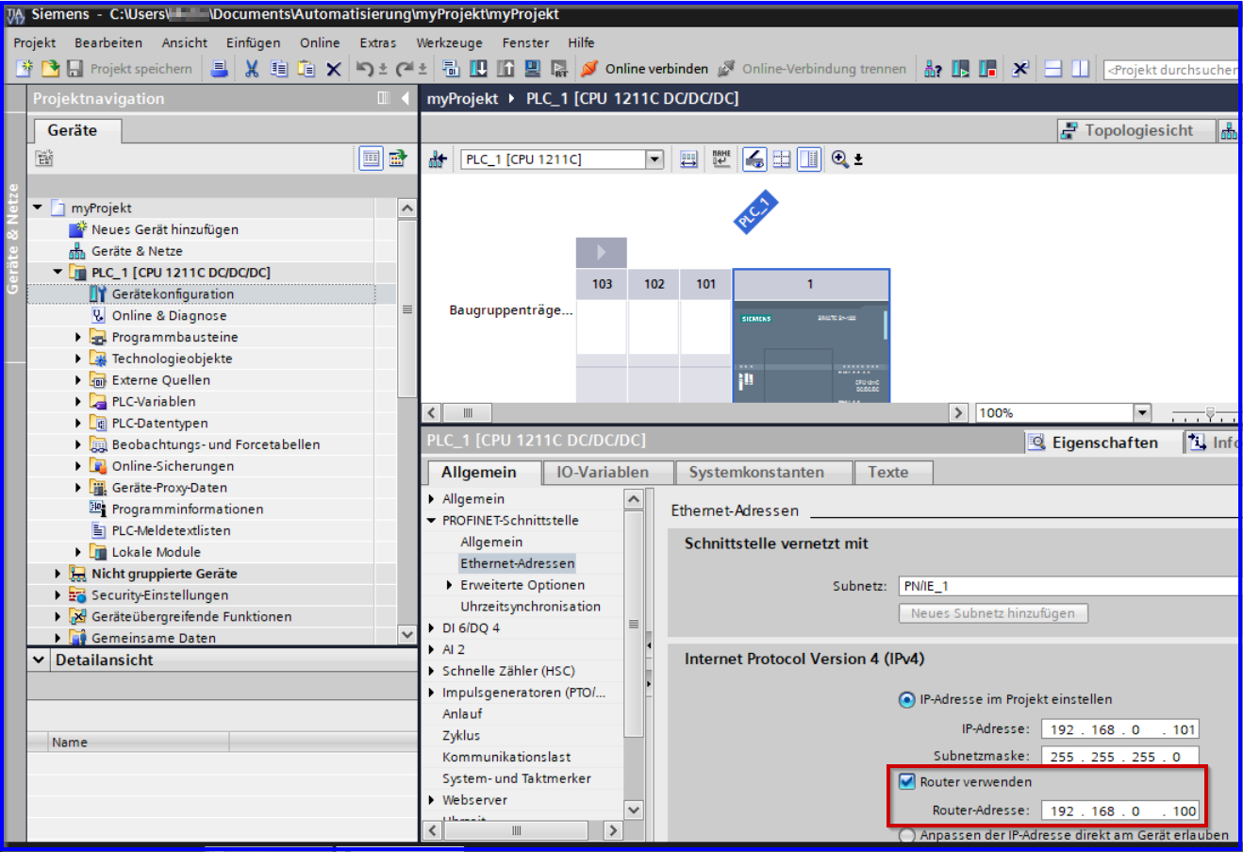Expand the PLC-Variablen folder

click(x=78, y=402)
